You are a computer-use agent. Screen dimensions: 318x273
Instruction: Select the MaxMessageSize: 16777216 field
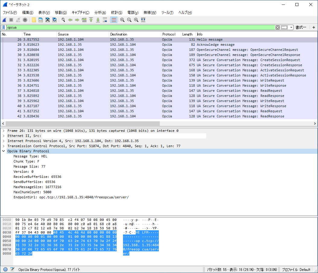pos(37,187)
